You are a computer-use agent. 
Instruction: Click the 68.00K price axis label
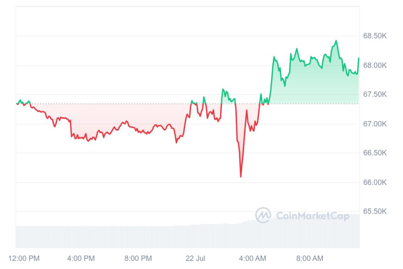374,65
